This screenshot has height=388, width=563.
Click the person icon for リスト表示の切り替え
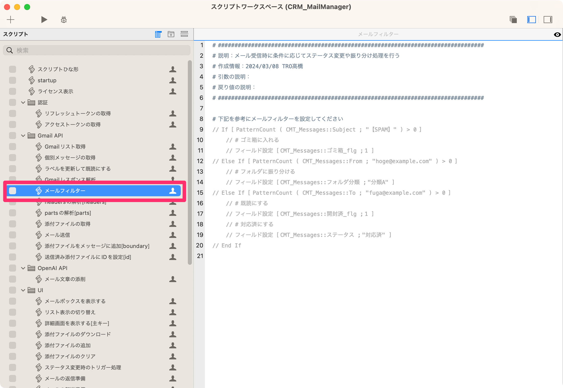(173, 312)
